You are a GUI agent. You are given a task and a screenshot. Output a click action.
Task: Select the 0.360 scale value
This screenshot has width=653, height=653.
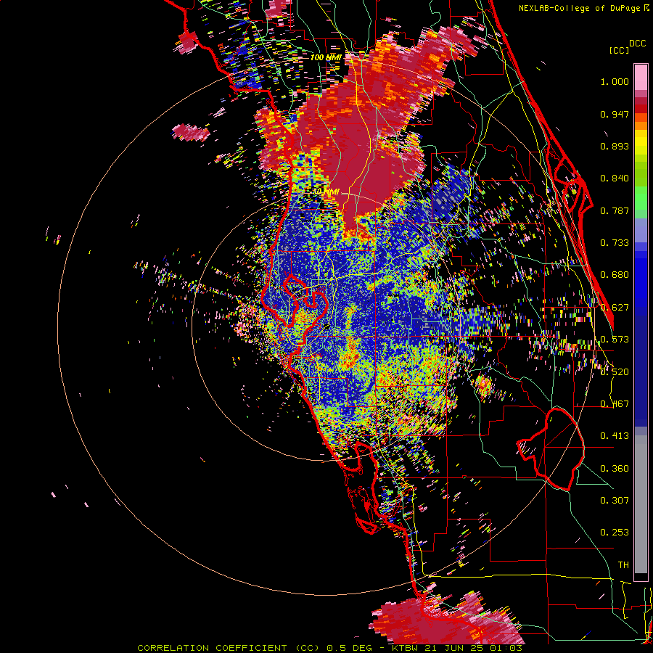click(x=615, y=469)
